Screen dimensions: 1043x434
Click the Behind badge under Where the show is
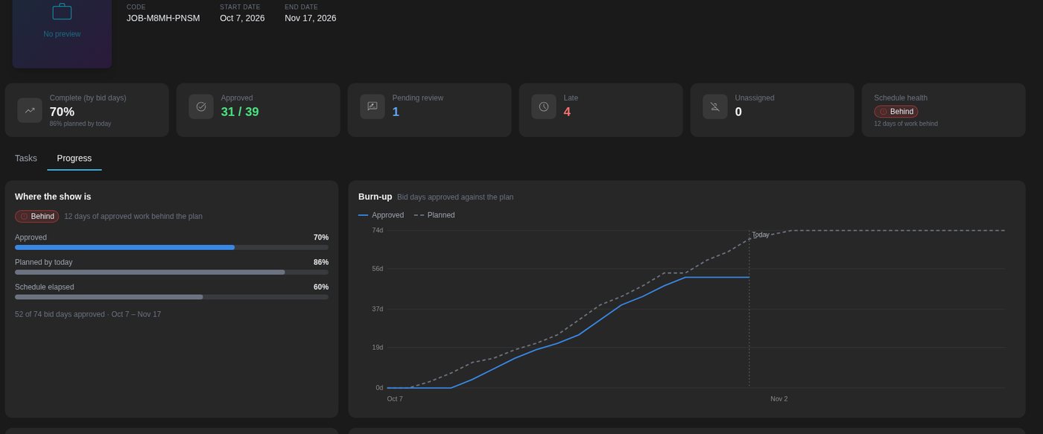(x=37, y=216)
